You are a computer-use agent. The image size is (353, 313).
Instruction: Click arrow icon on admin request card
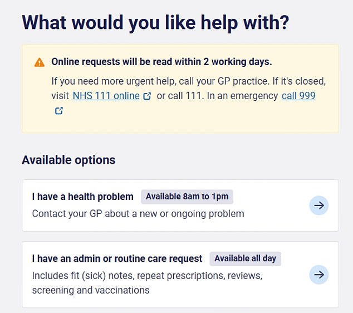tap(318, 275)
